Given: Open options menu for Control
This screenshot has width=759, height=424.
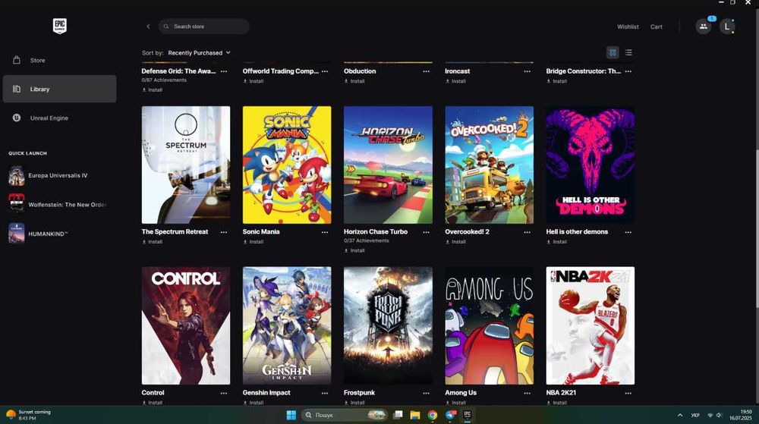Looking at the screenshot, I should (224, 394).
